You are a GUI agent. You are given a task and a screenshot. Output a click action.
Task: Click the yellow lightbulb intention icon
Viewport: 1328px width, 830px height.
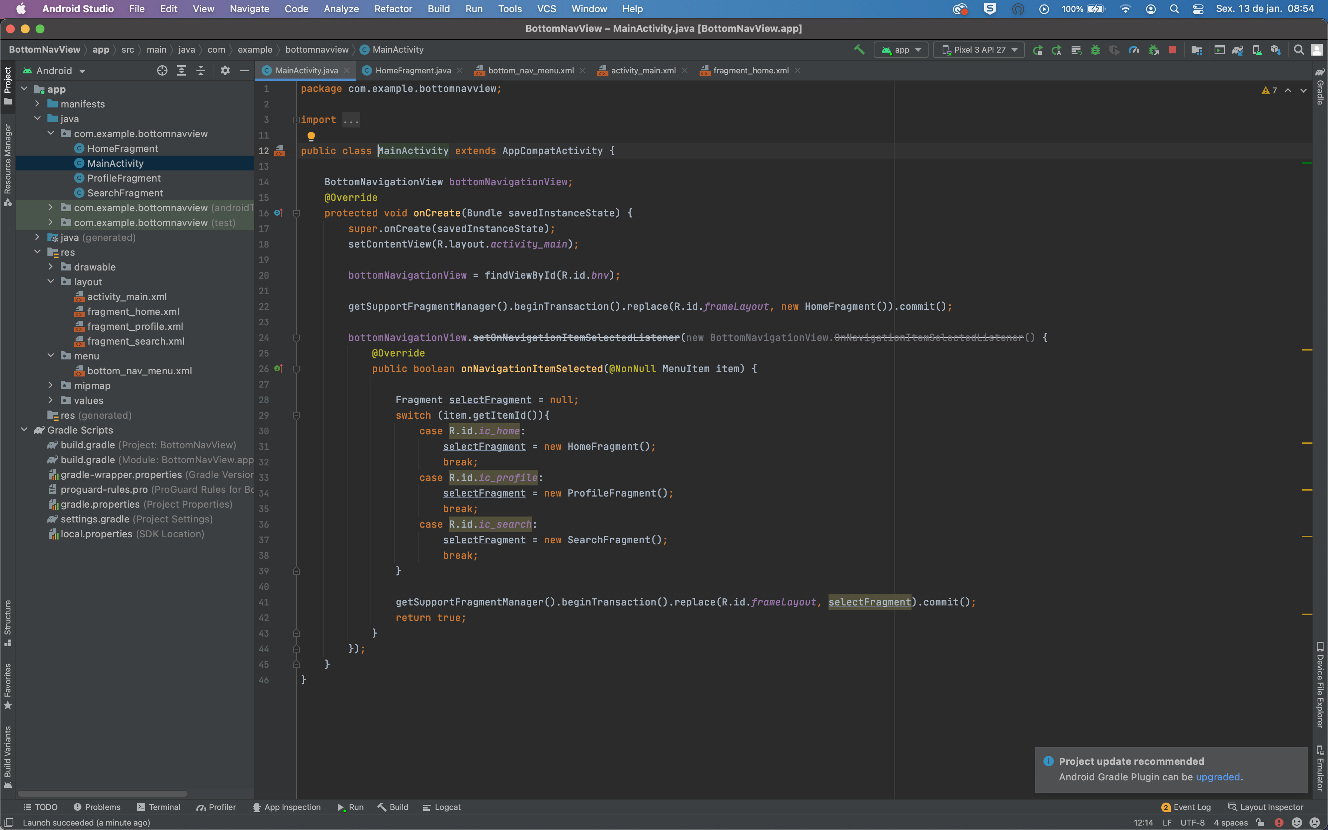(311, 136)
